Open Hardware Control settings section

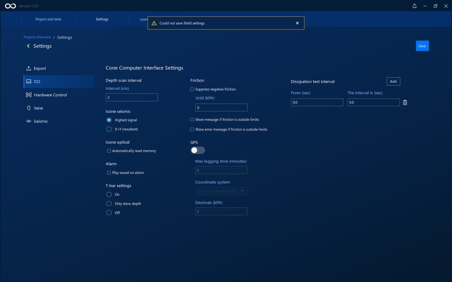point(59,95)
